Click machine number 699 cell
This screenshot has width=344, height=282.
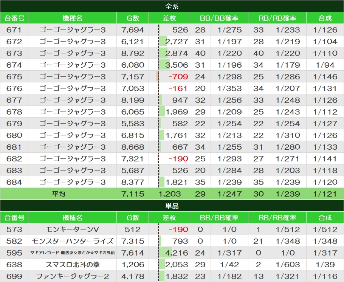[x=14, y=276]
